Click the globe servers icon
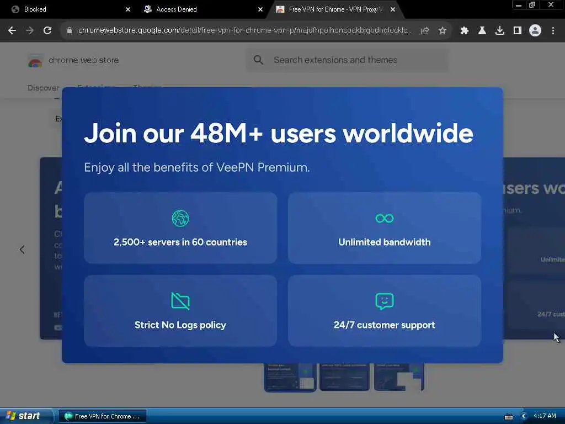The width and height of the screenshot is (565, 424). [x=180, y=218]
